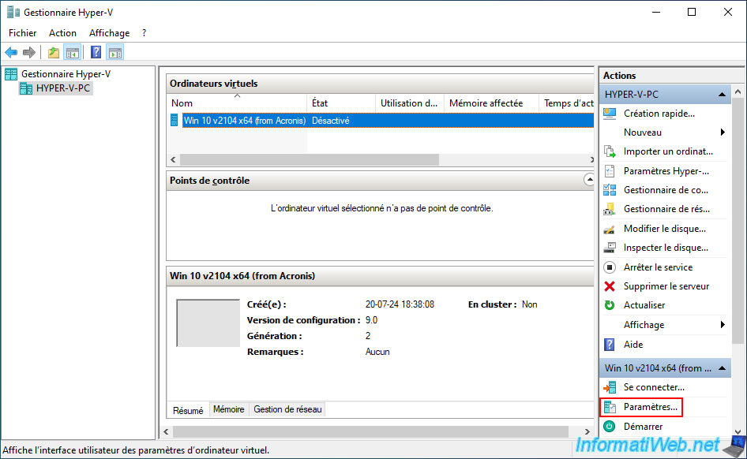Image resolution: width=747 pixels, height=459 pixels.
Task: Click the Back arrow toolbar icon
Action: [11, 52]
